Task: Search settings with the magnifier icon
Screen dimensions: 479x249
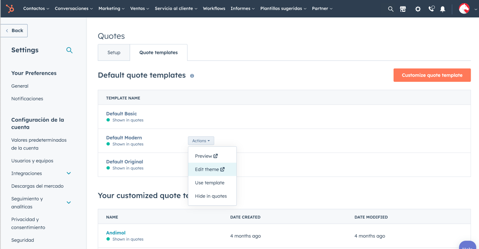Action: pos(69,50)
